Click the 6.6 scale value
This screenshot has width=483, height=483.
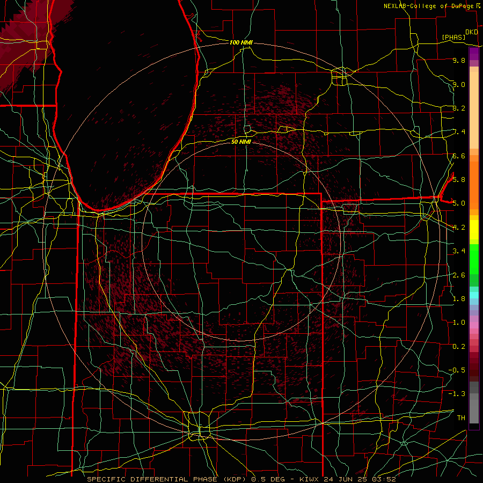(459, 156)
